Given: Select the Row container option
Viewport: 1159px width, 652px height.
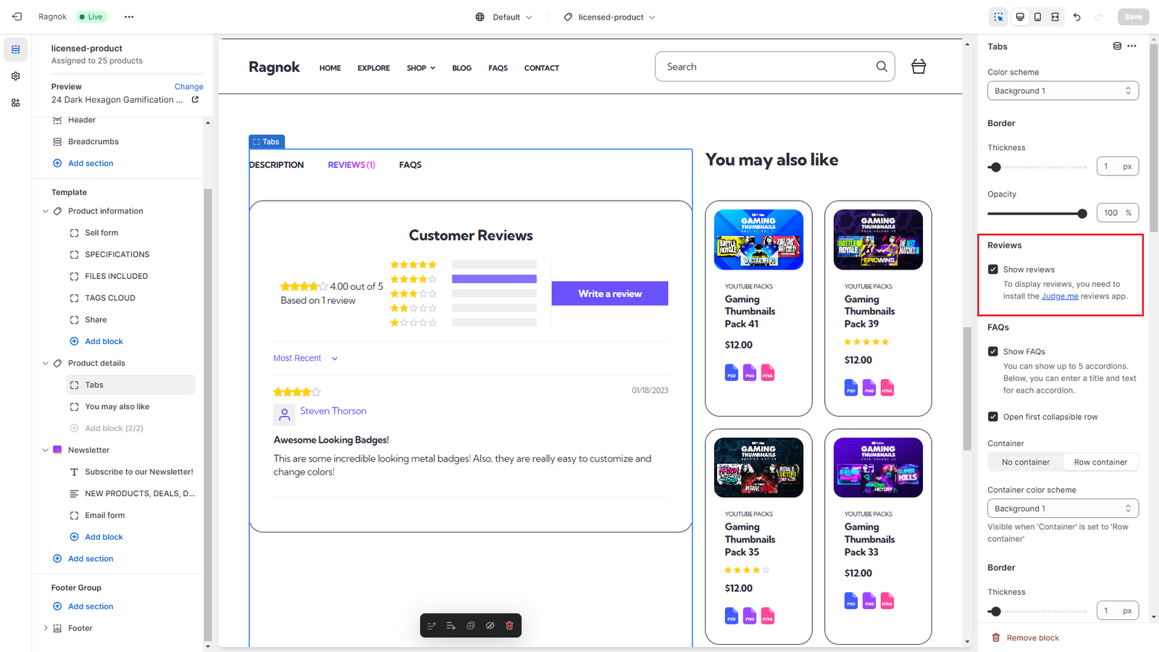Looking at the screenshot, I should [1100, 462].
